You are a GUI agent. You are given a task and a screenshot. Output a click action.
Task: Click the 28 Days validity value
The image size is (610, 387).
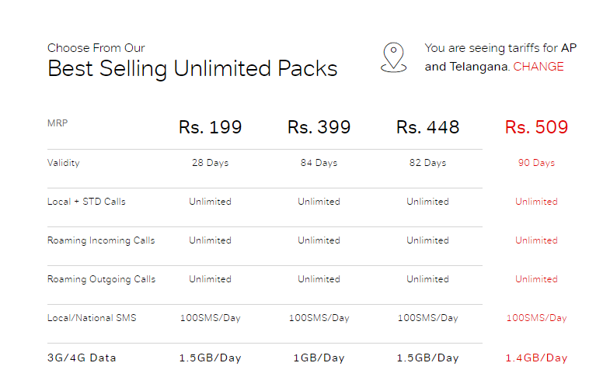pyautogui.click(x=210, y=164)
